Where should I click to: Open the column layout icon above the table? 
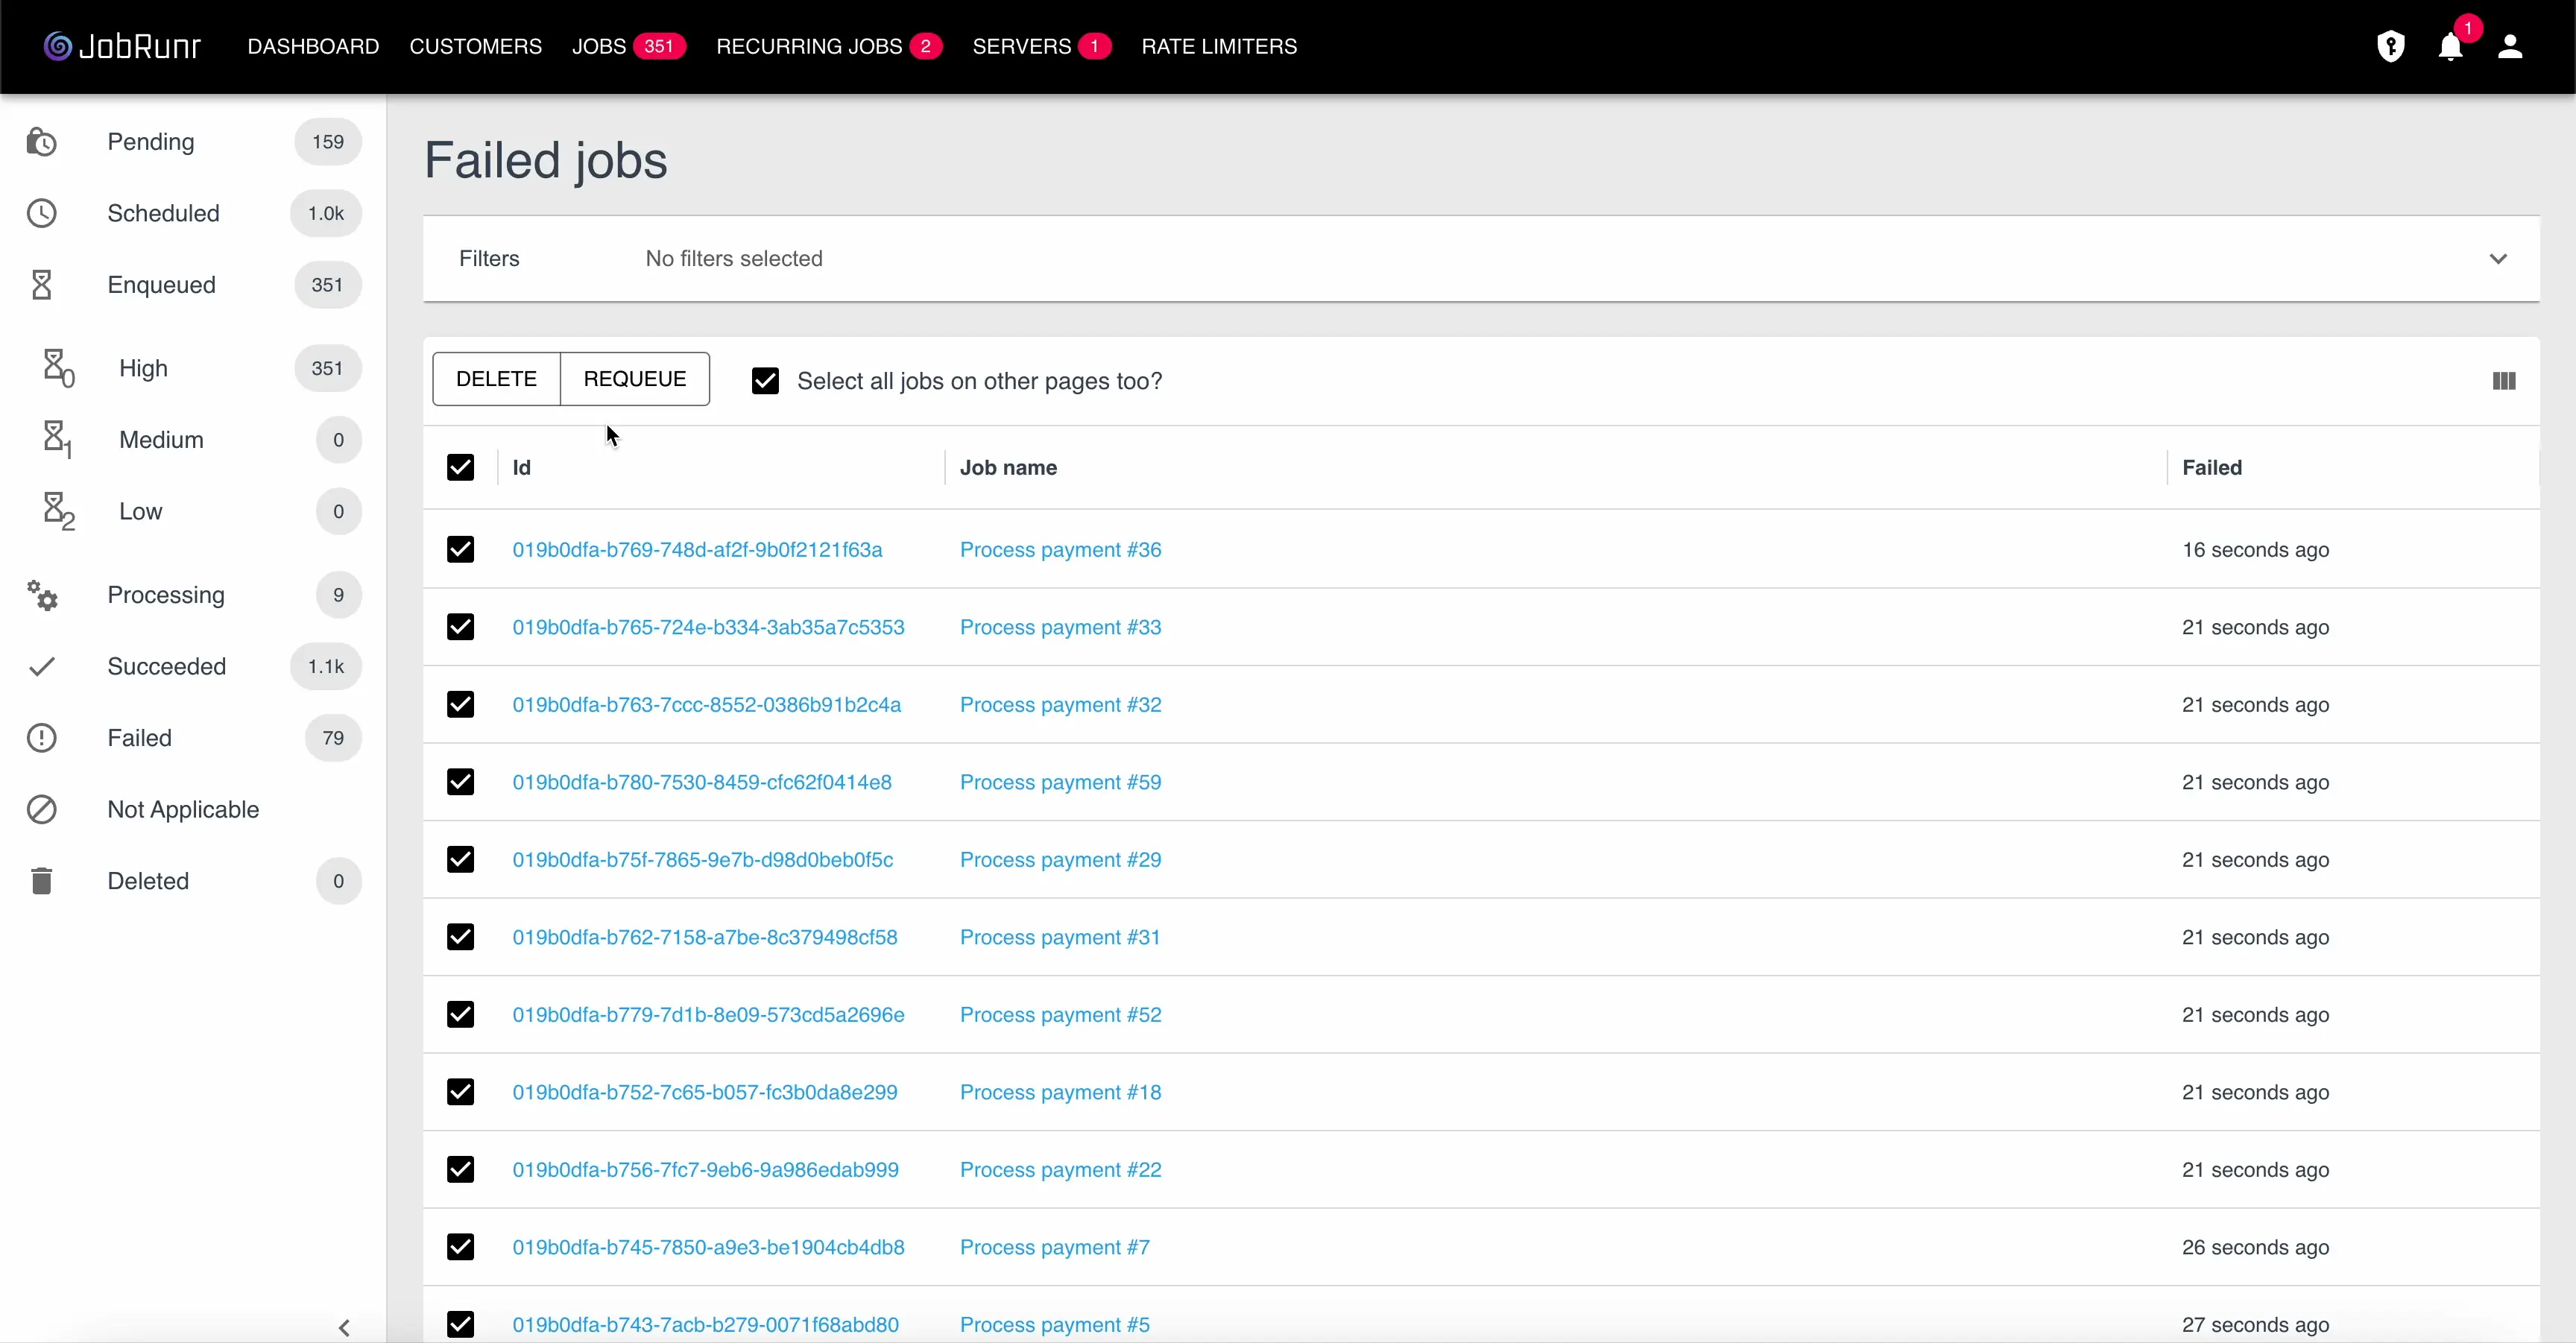tap(2502, 381)
